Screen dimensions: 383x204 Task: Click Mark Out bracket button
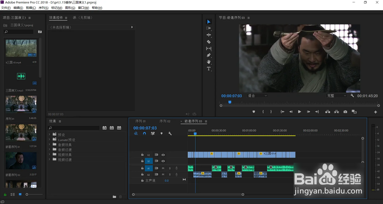(x=271, y=112)
